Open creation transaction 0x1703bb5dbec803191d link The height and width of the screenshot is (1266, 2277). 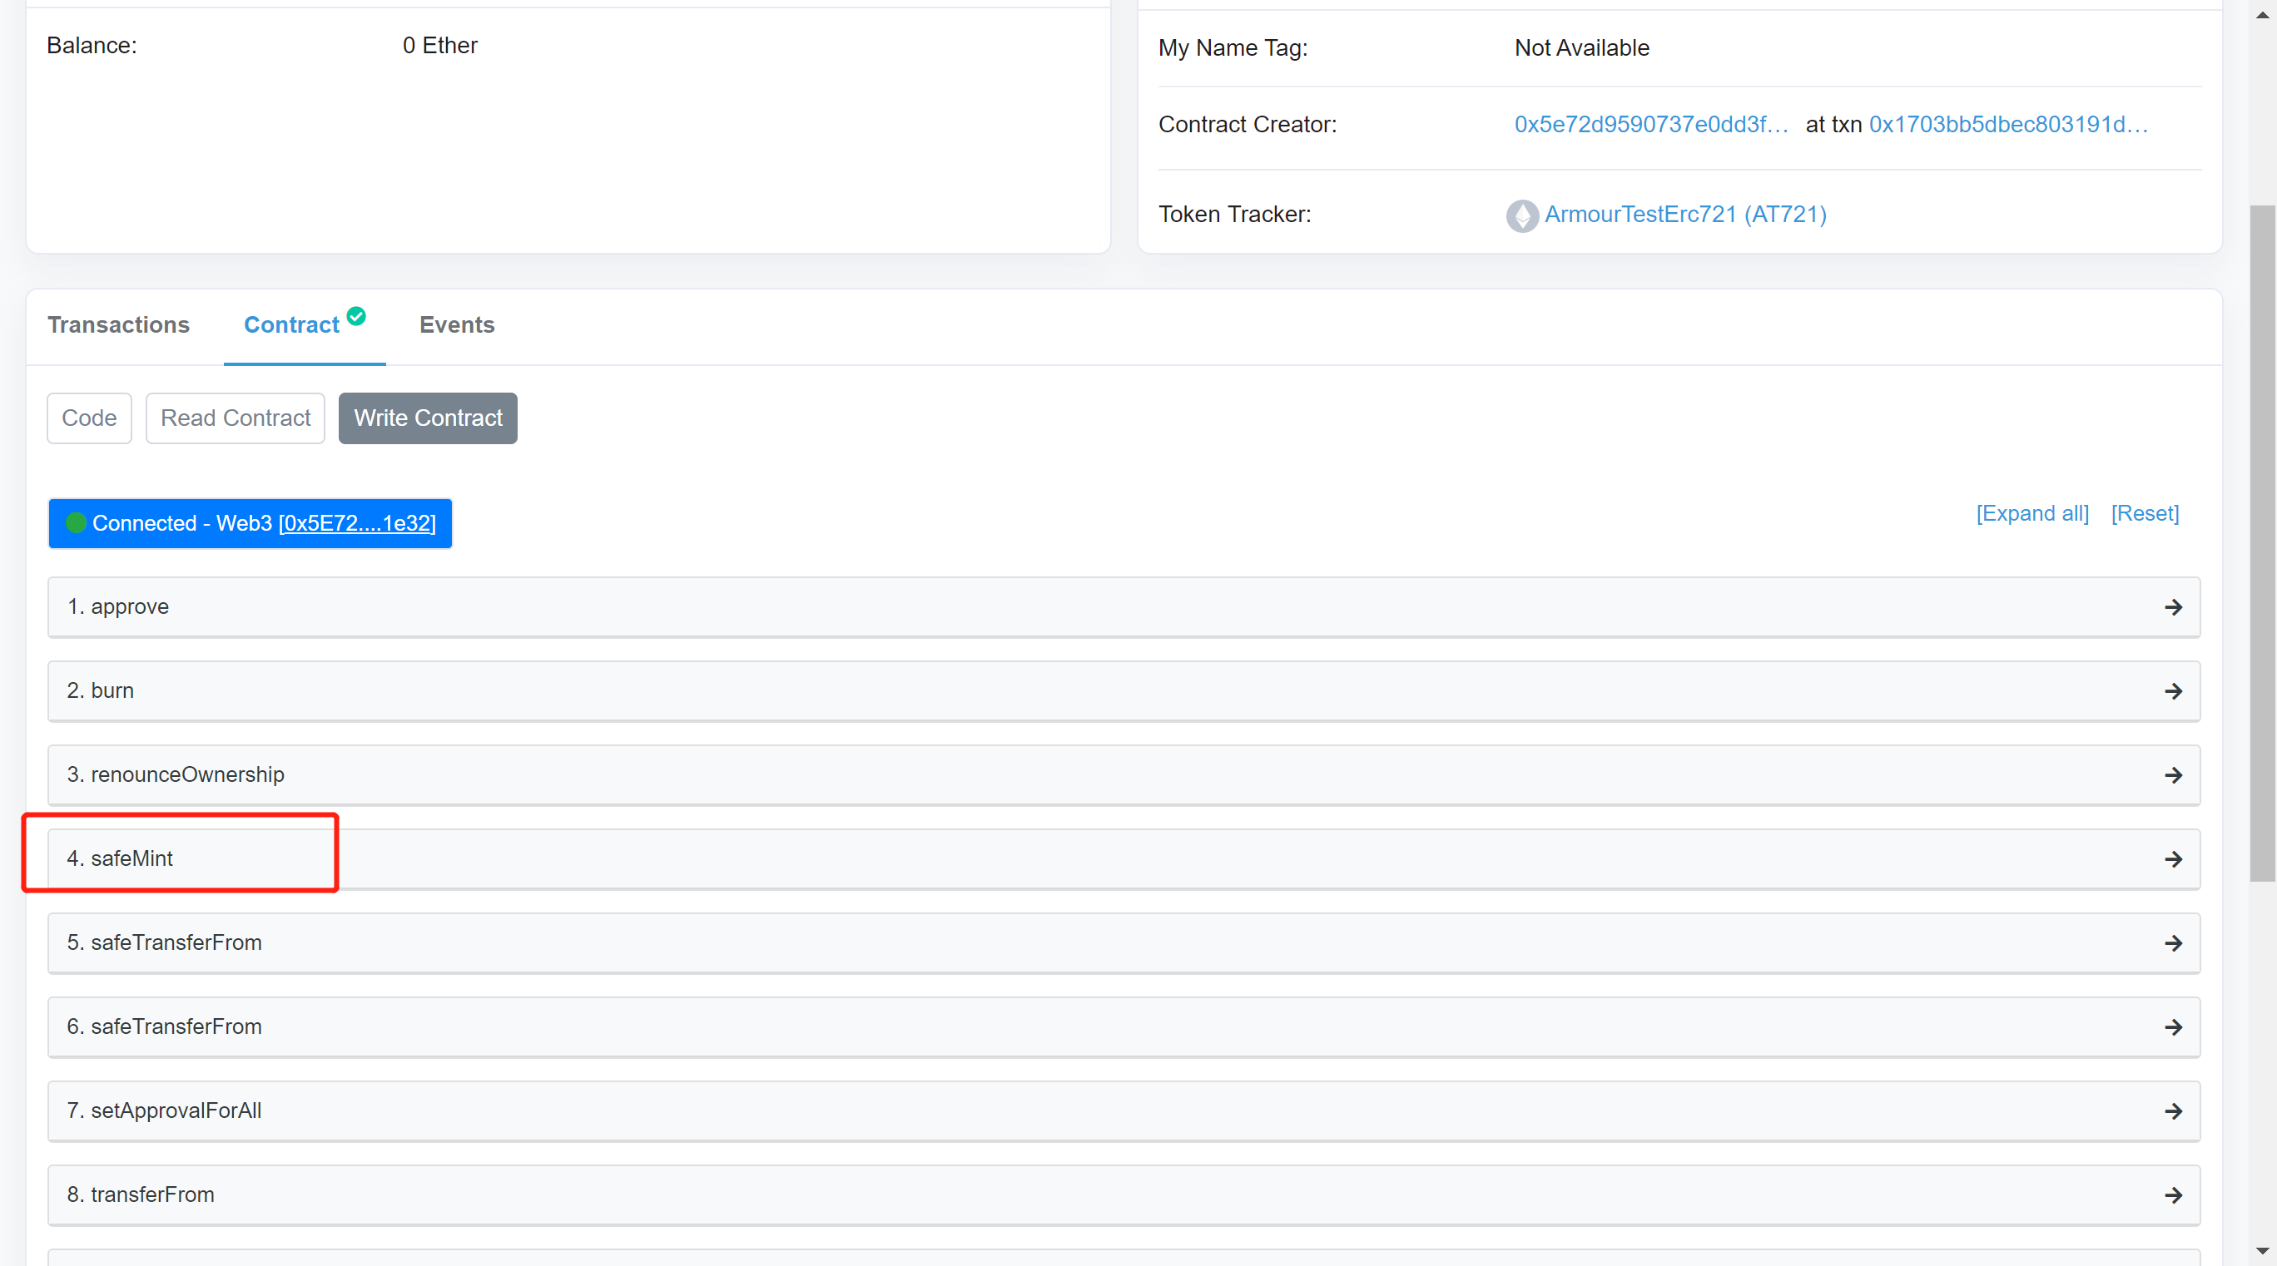(x=2008, y=125)
